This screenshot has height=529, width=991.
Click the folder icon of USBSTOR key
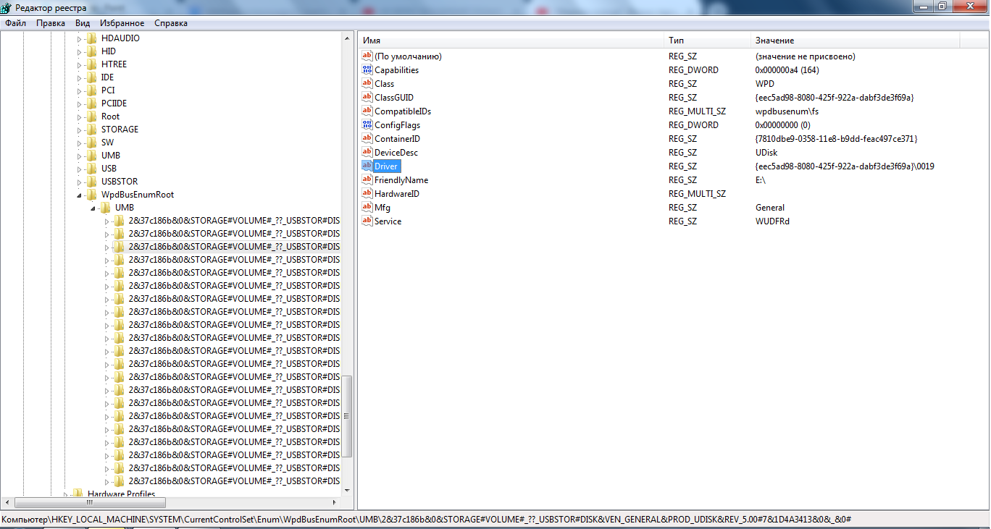[x=91, y=182]
